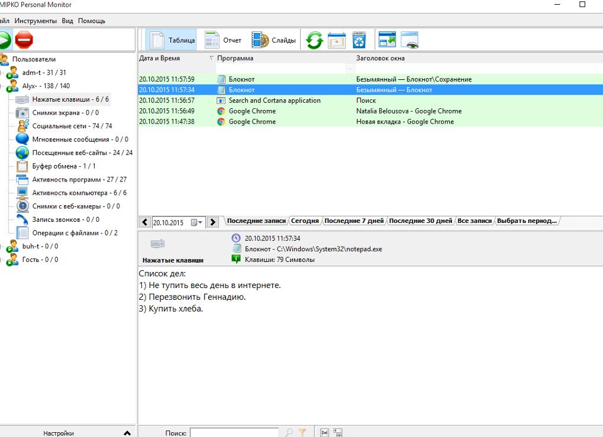
Task: Click the funnel filter icon in the bottom bar
Action: click(302, 432)
